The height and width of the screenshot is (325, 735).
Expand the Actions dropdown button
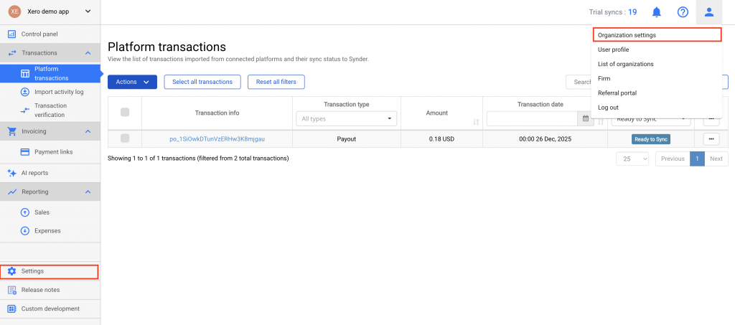click(x=132, y=82)
